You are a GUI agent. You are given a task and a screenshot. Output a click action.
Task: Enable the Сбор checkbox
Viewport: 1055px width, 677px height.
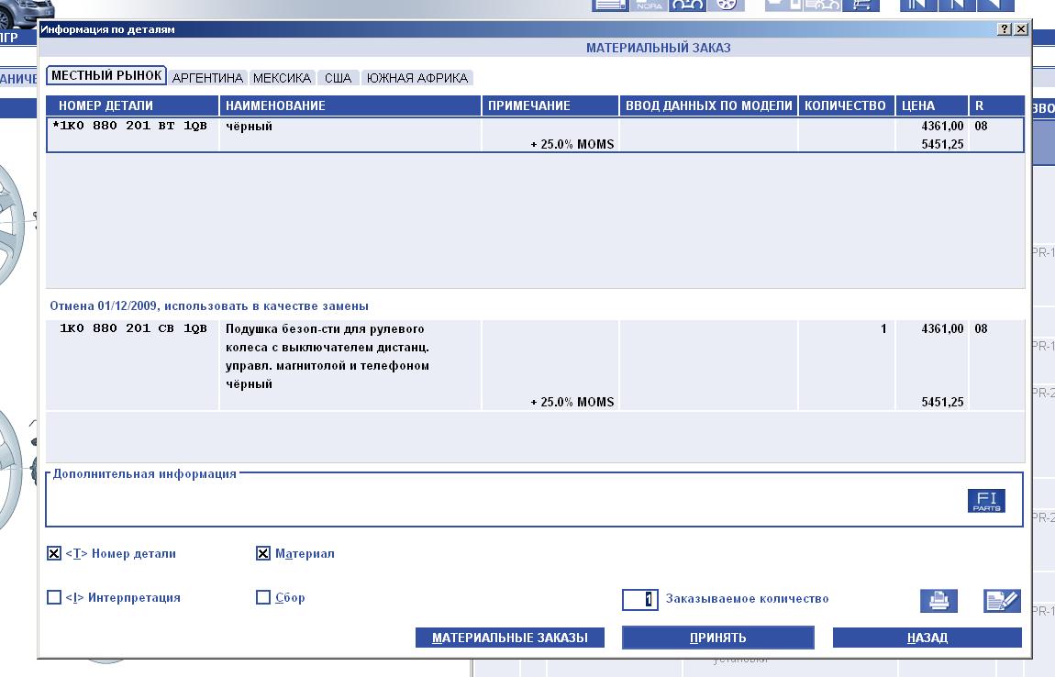click(263, 598)
